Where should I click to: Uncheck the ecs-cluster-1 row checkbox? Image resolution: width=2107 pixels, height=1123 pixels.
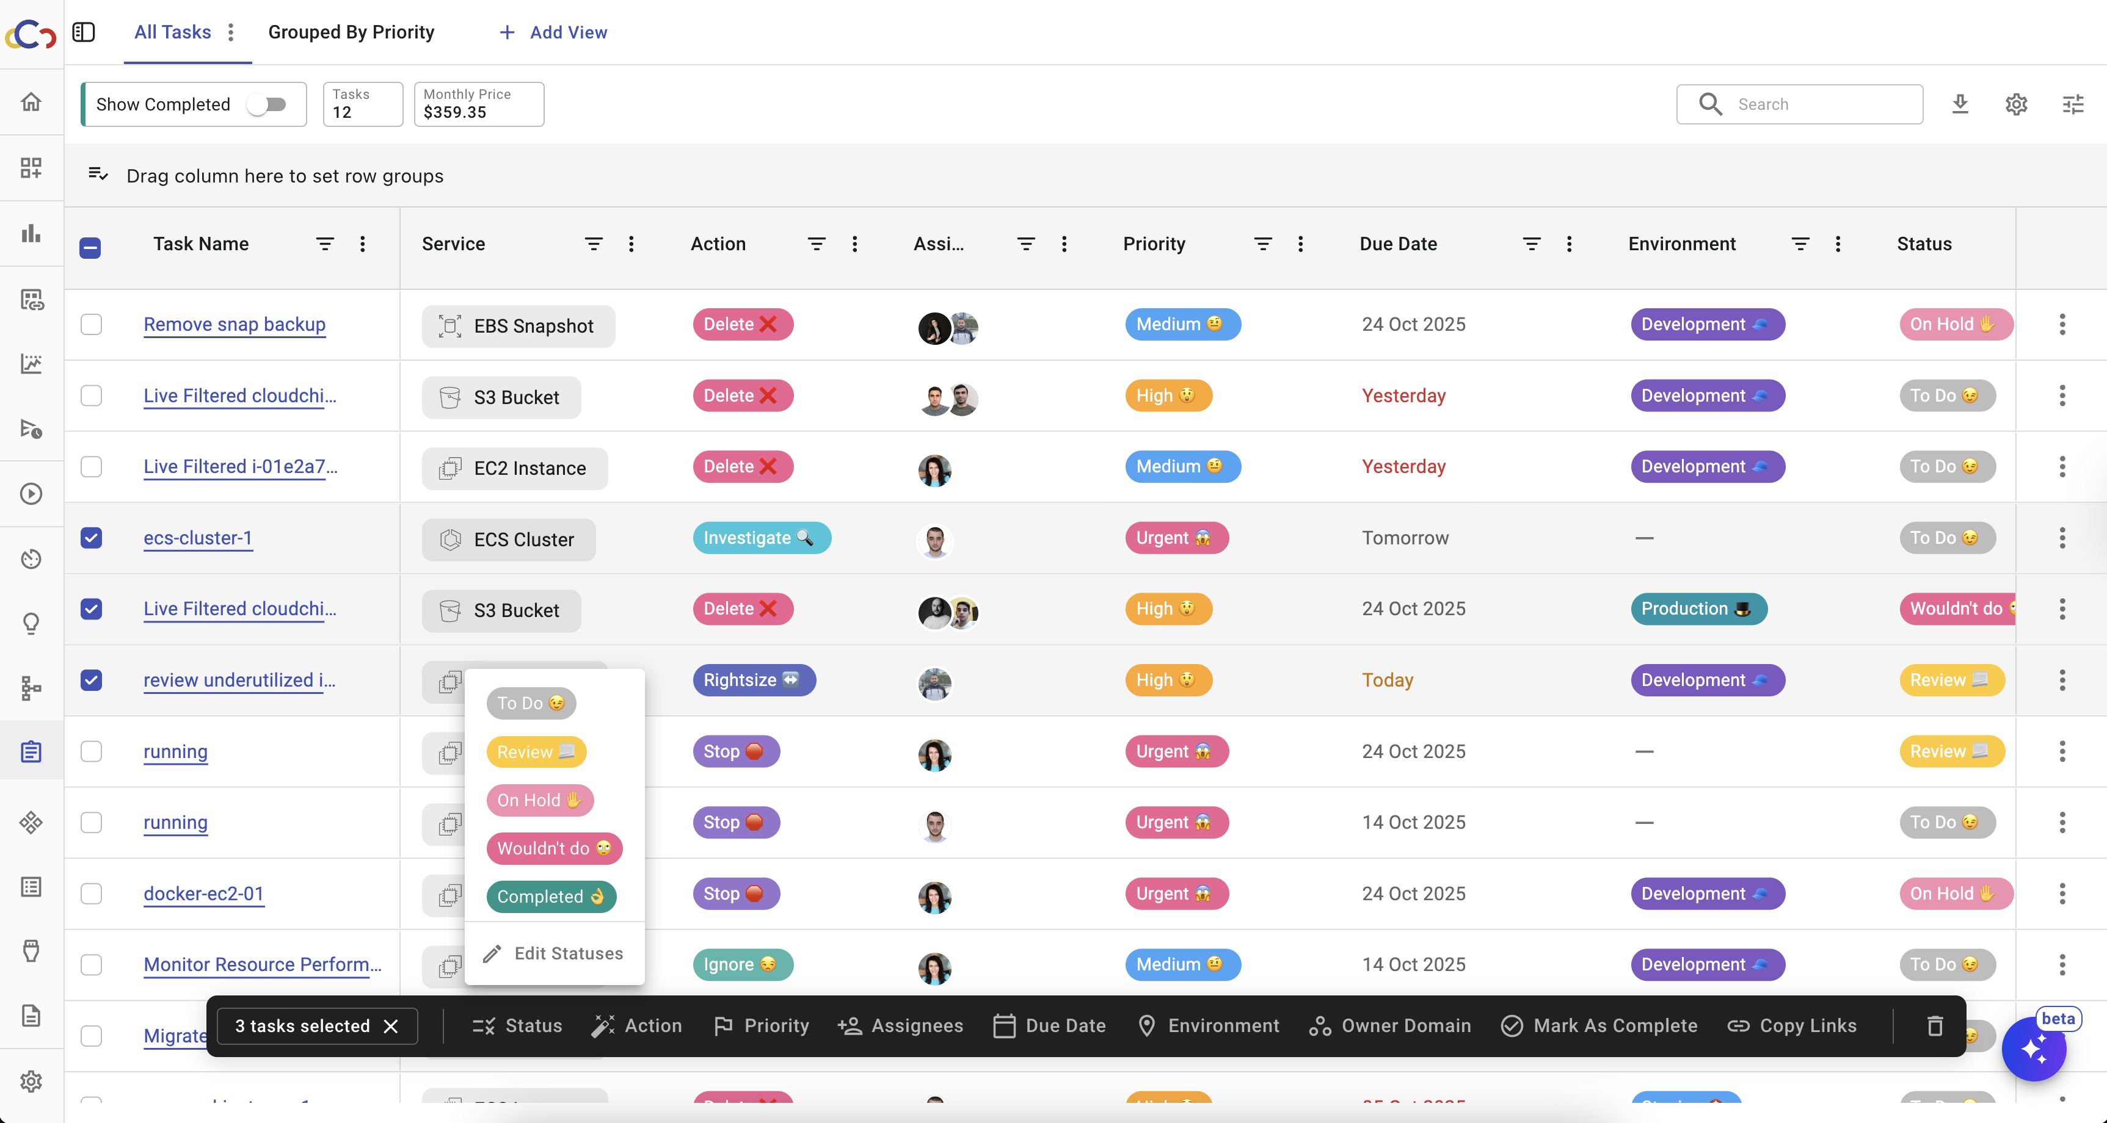point(92,538)
